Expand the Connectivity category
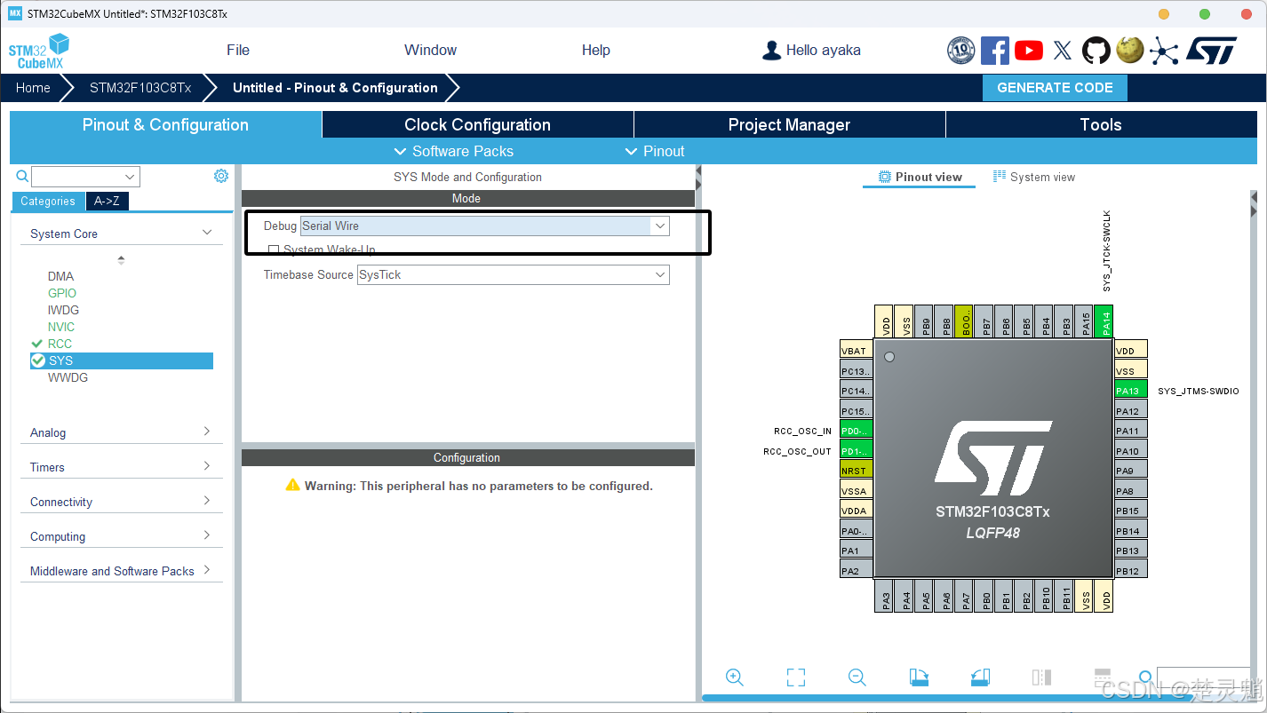The width and height of the screenshot is (1267, 713). click(121, 502)
